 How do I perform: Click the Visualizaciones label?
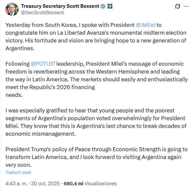pyautogui.click(x=101, y=183)
